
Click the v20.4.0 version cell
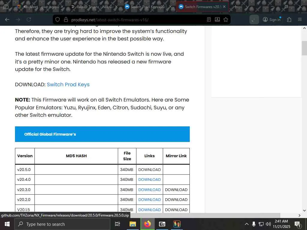[25, 180]
